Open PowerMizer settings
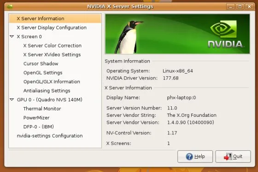 tap(36, 118)
